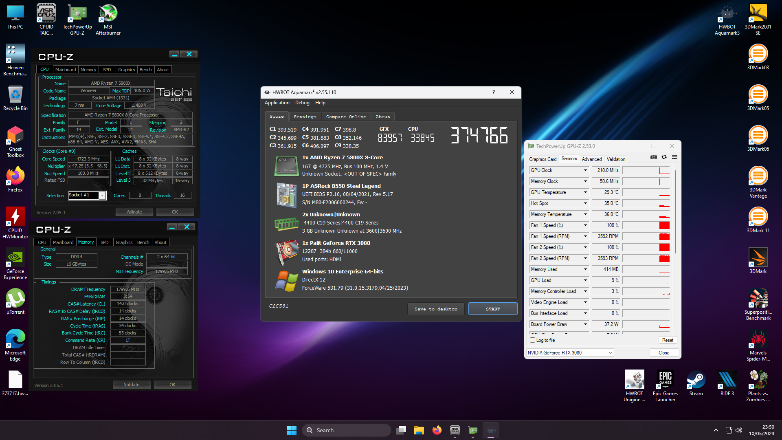Open Compare Online tab in Aquamark
The image size is (782, 440).
point(346,117)
